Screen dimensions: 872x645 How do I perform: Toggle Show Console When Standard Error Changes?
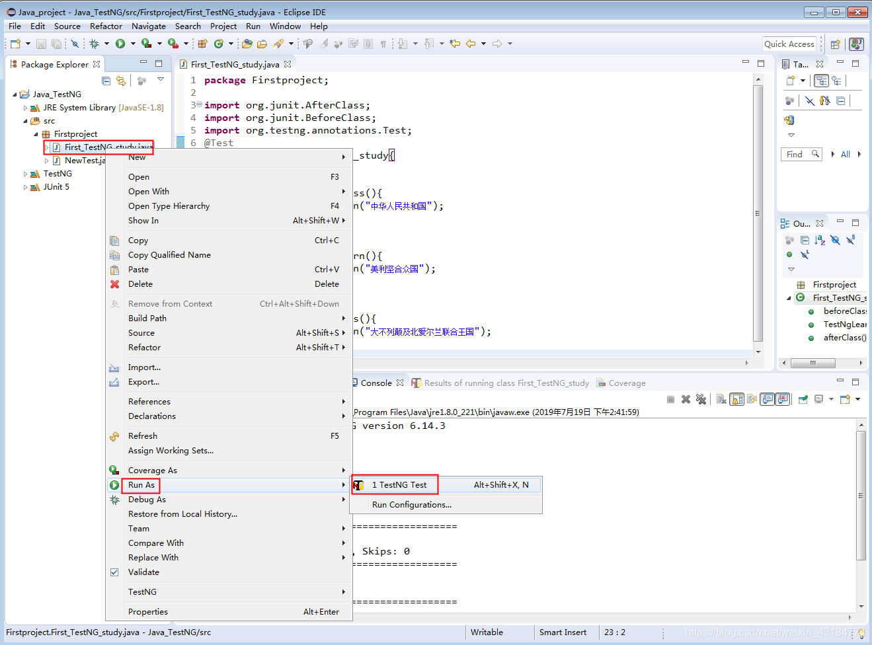[783, 399]
